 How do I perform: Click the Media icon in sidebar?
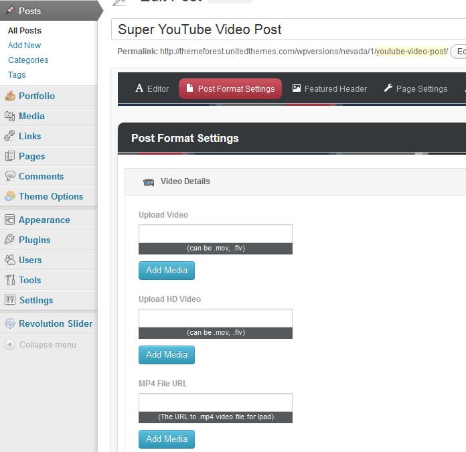(x=9, y=116)
